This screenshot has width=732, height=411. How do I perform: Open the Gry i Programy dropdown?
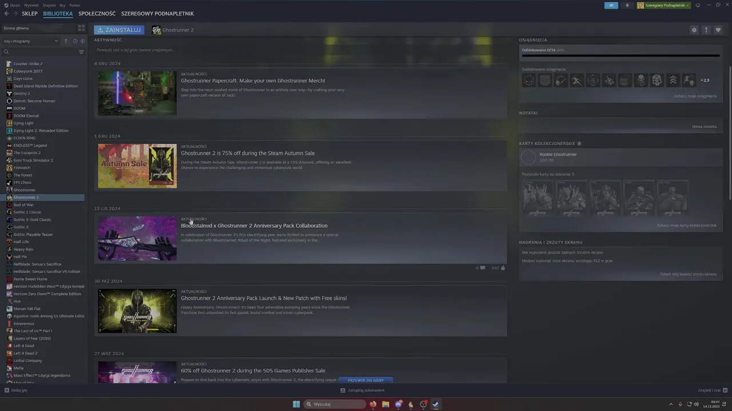[x=30, y=41]
